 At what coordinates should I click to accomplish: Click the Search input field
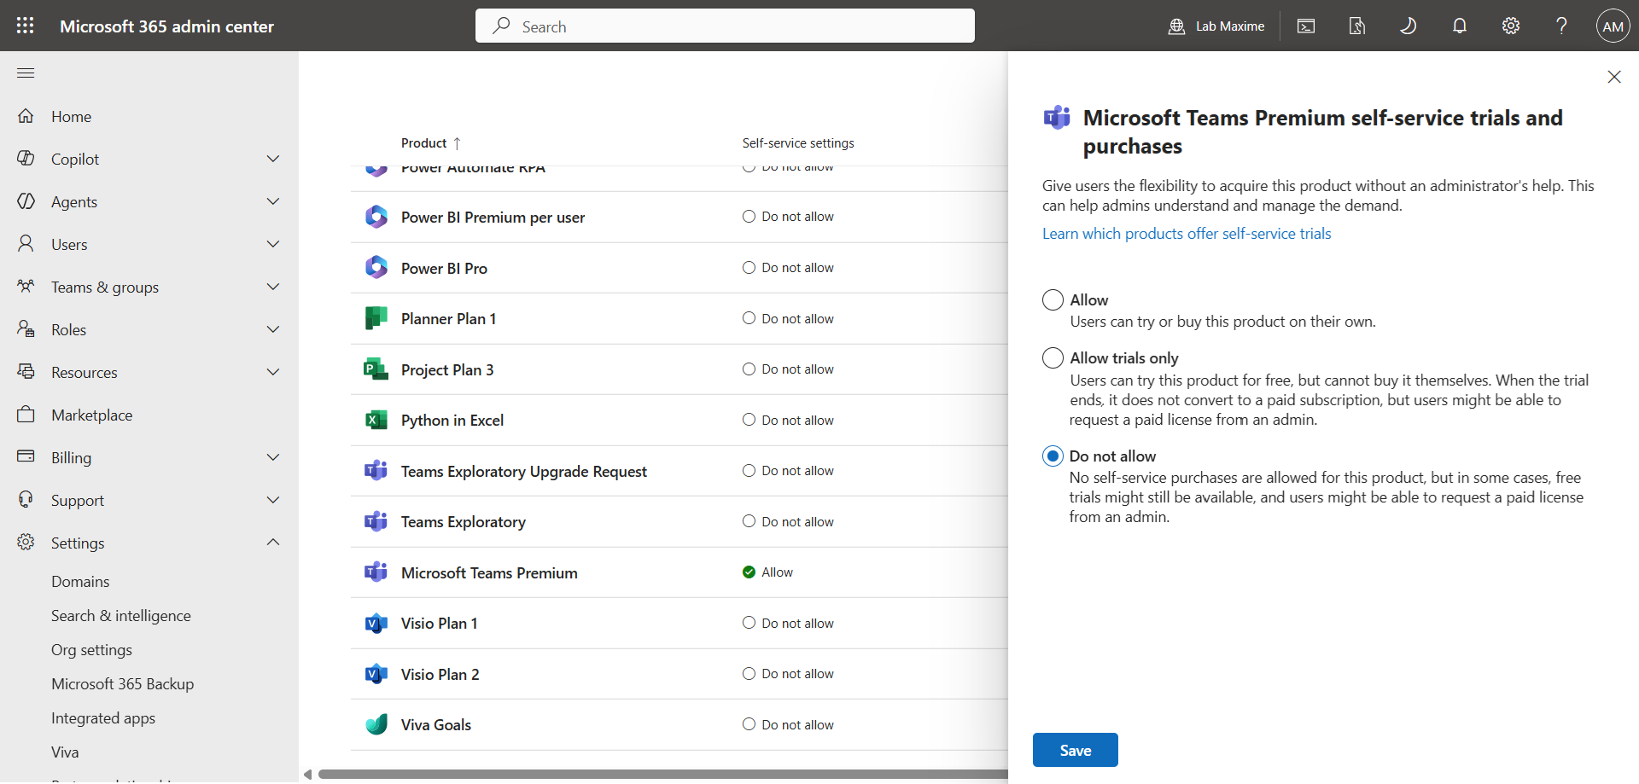point(725,26)
